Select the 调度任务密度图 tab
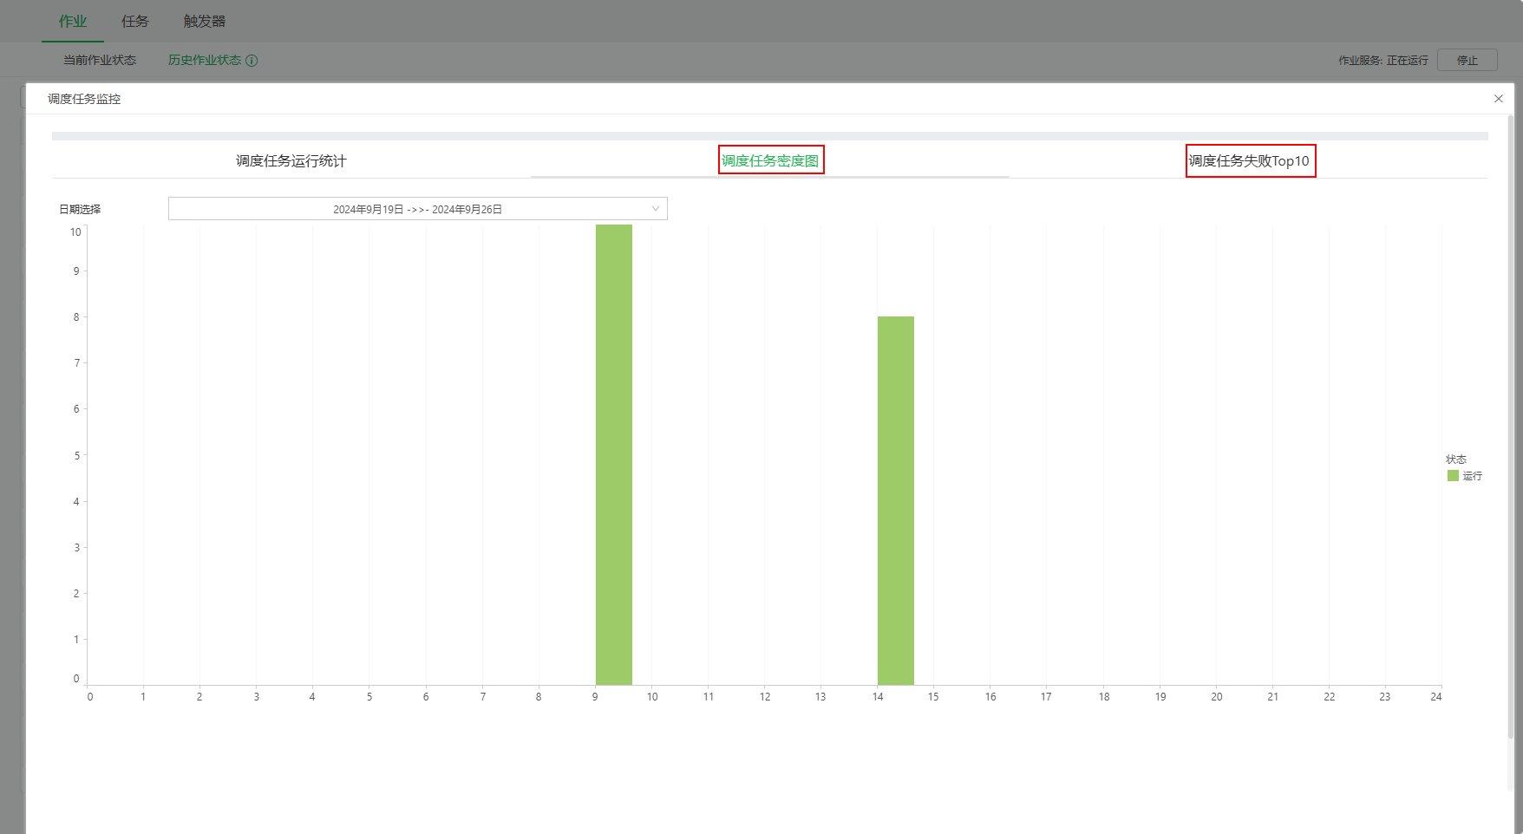 point(770,161)
